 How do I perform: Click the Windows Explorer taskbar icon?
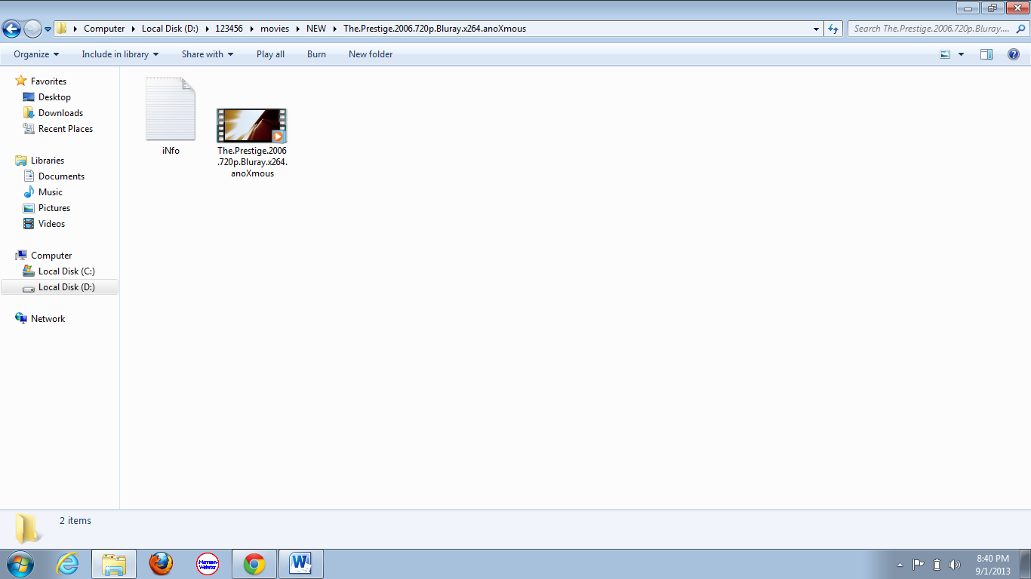pos(114,564)
